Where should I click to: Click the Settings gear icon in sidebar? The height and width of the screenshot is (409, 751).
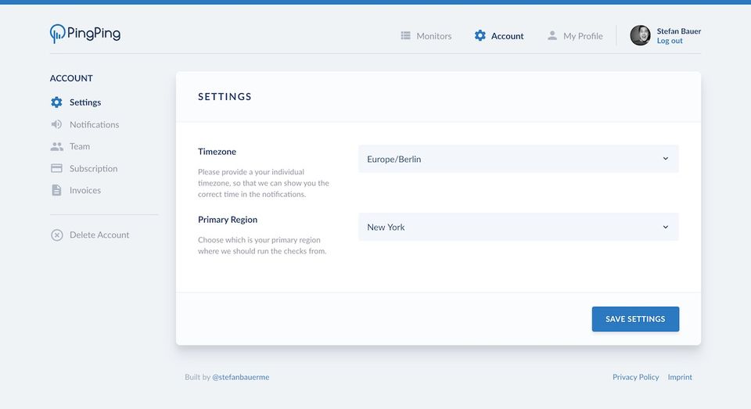coord(56,102)
